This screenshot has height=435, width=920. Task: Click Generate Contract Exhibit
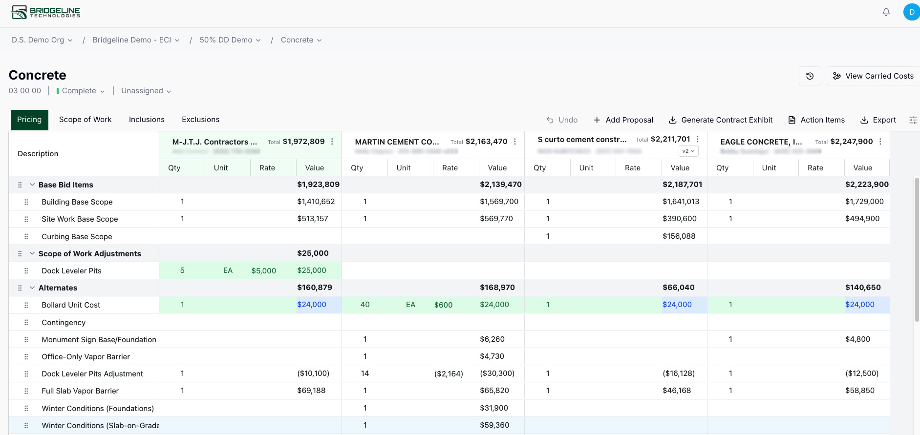(721, 120)
